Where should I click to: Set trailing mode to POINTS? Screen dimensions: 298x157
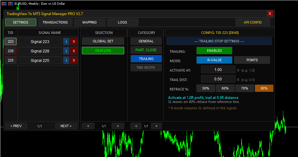[x=252, y=60]
